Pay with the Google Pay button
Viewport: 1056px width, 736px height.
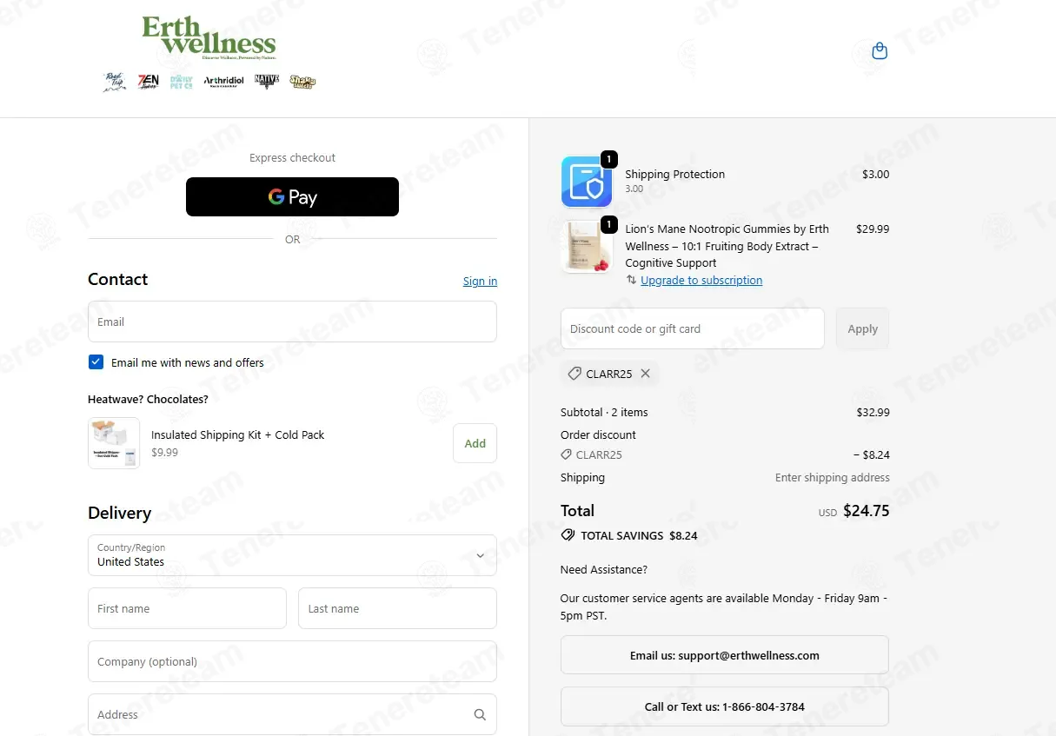(292, 197)
